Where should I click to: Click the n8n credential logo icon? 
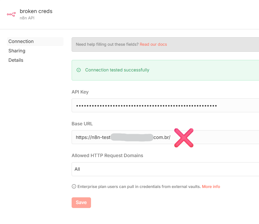pos(11,14)
